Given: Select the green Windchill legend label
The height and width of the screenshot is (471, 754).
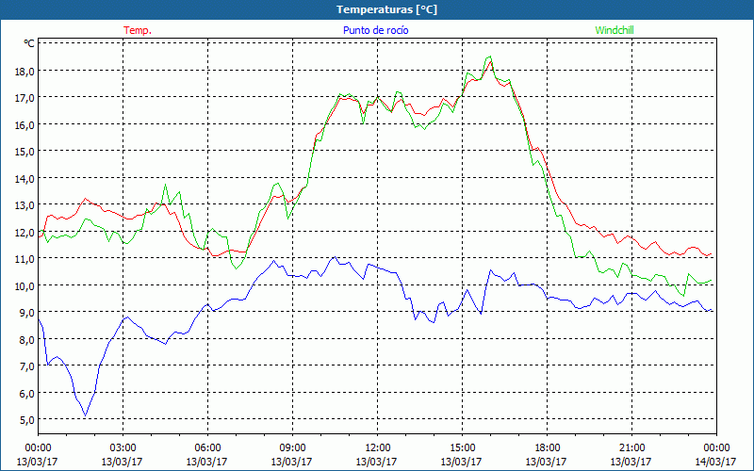Looking at the screenshot, I should (615, 30).
